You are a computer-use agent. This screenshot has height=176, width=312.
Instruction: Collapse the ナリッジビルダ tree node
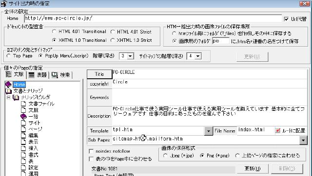click(9, 97)
